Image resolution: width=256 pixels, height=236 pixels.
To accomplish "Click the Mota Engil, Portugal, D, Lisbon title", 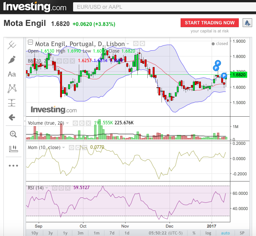I will click(x=80, y=44).
